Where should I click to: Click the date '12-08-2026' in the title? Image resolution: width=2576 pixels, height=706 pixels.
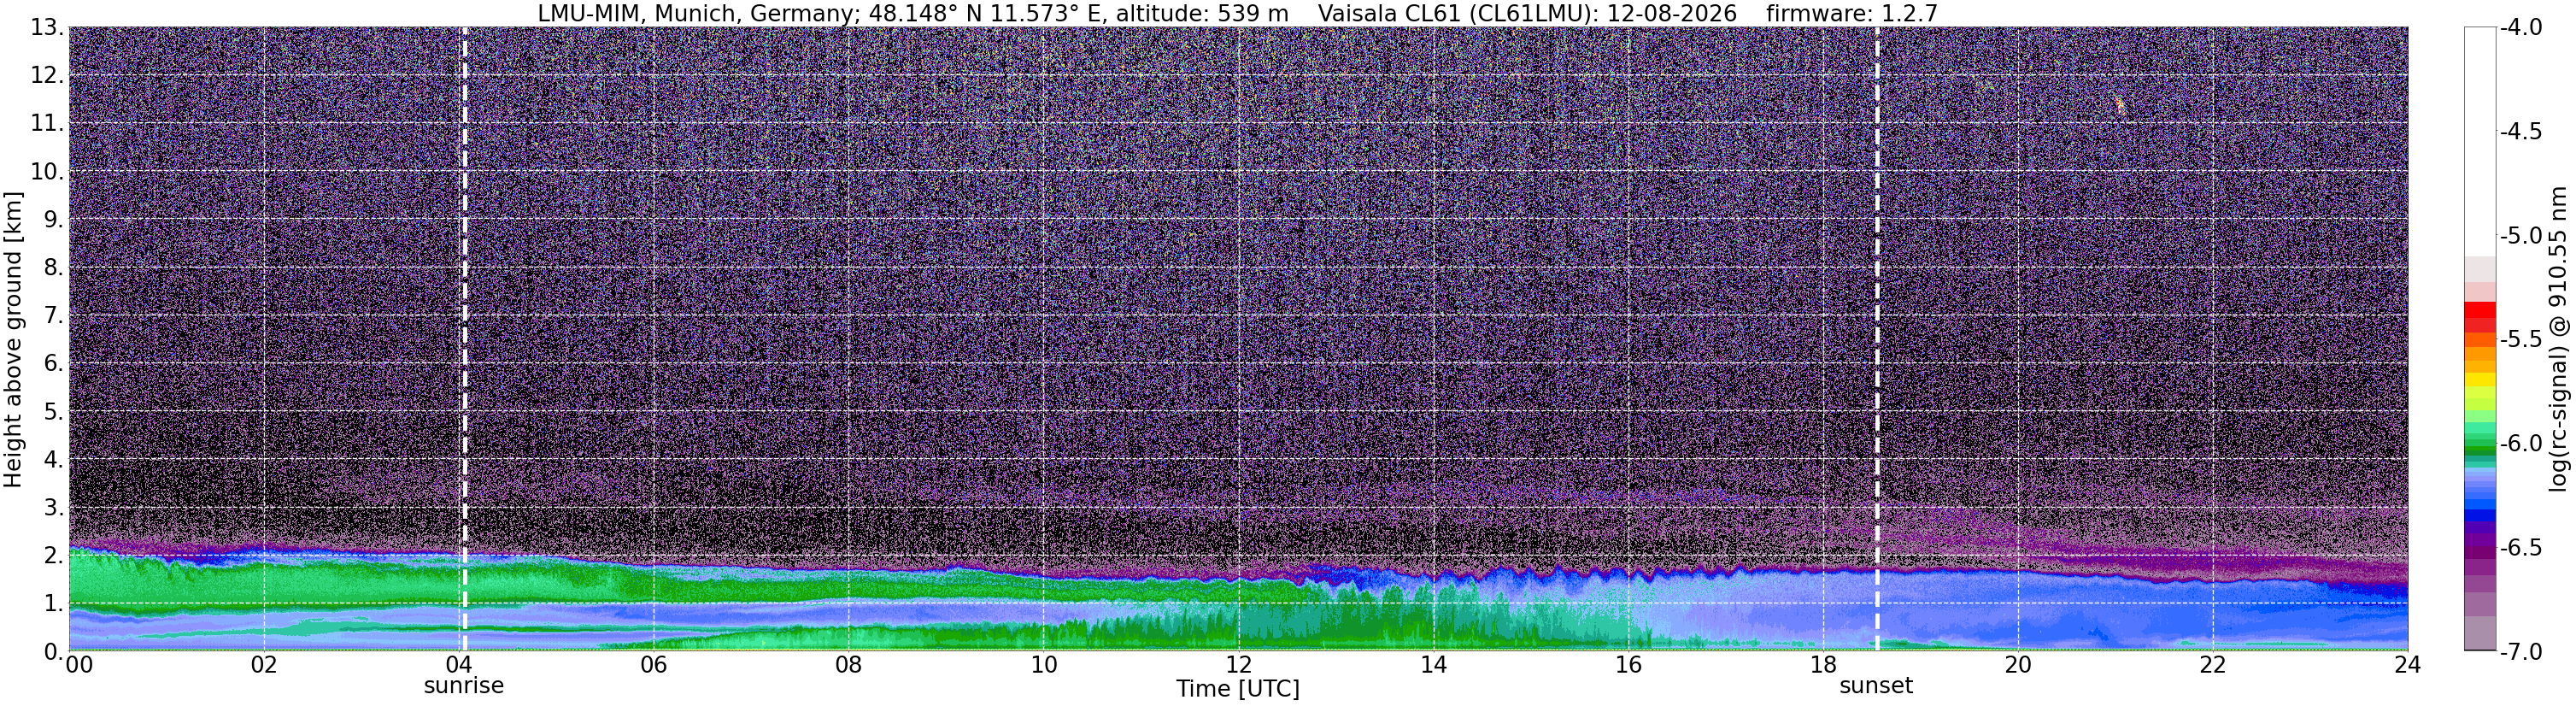[1672, 13]
